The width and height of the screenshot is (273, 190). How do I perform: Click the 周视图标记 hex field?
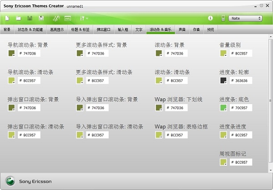point(241,162)
